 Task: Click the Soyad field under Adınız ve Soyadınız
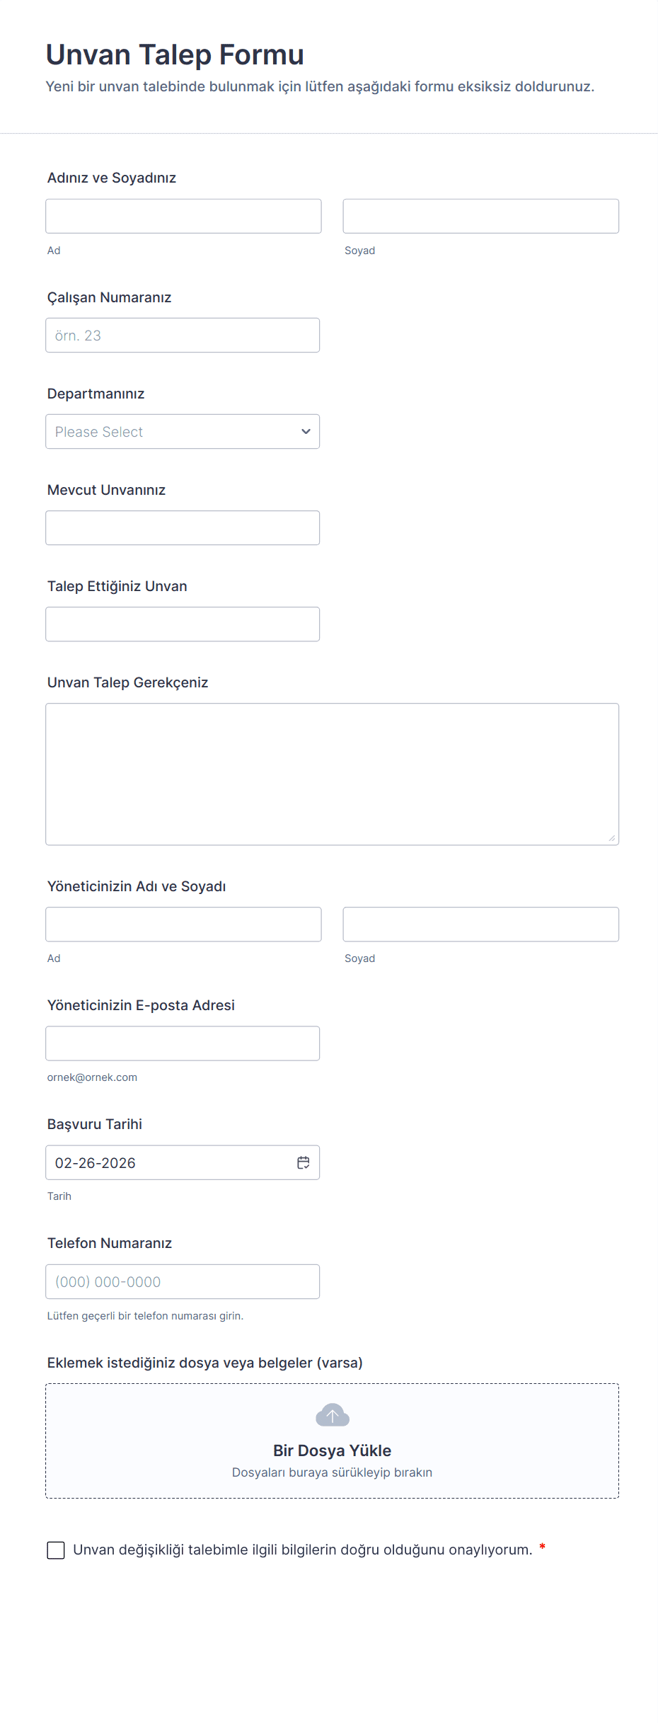point(480,217)
